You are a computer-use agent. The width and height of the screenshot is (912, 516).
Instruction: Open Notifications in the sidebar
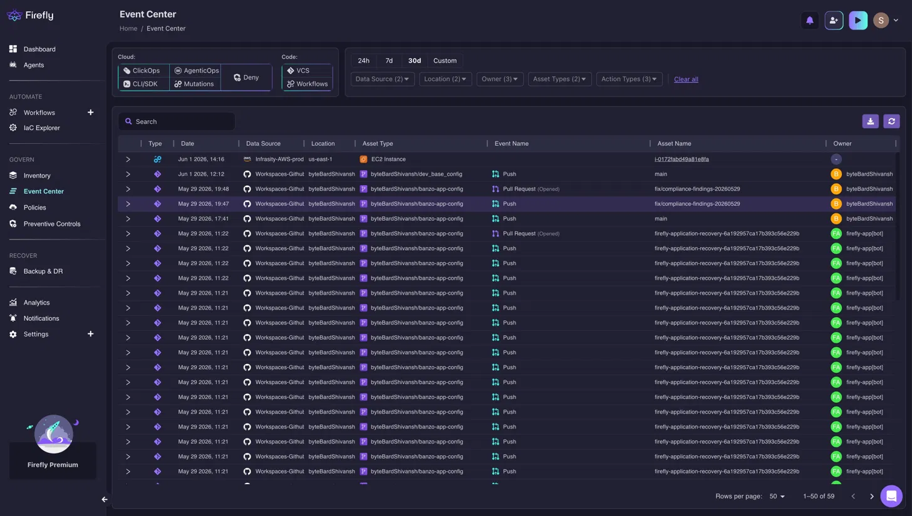tap(41, 318)
